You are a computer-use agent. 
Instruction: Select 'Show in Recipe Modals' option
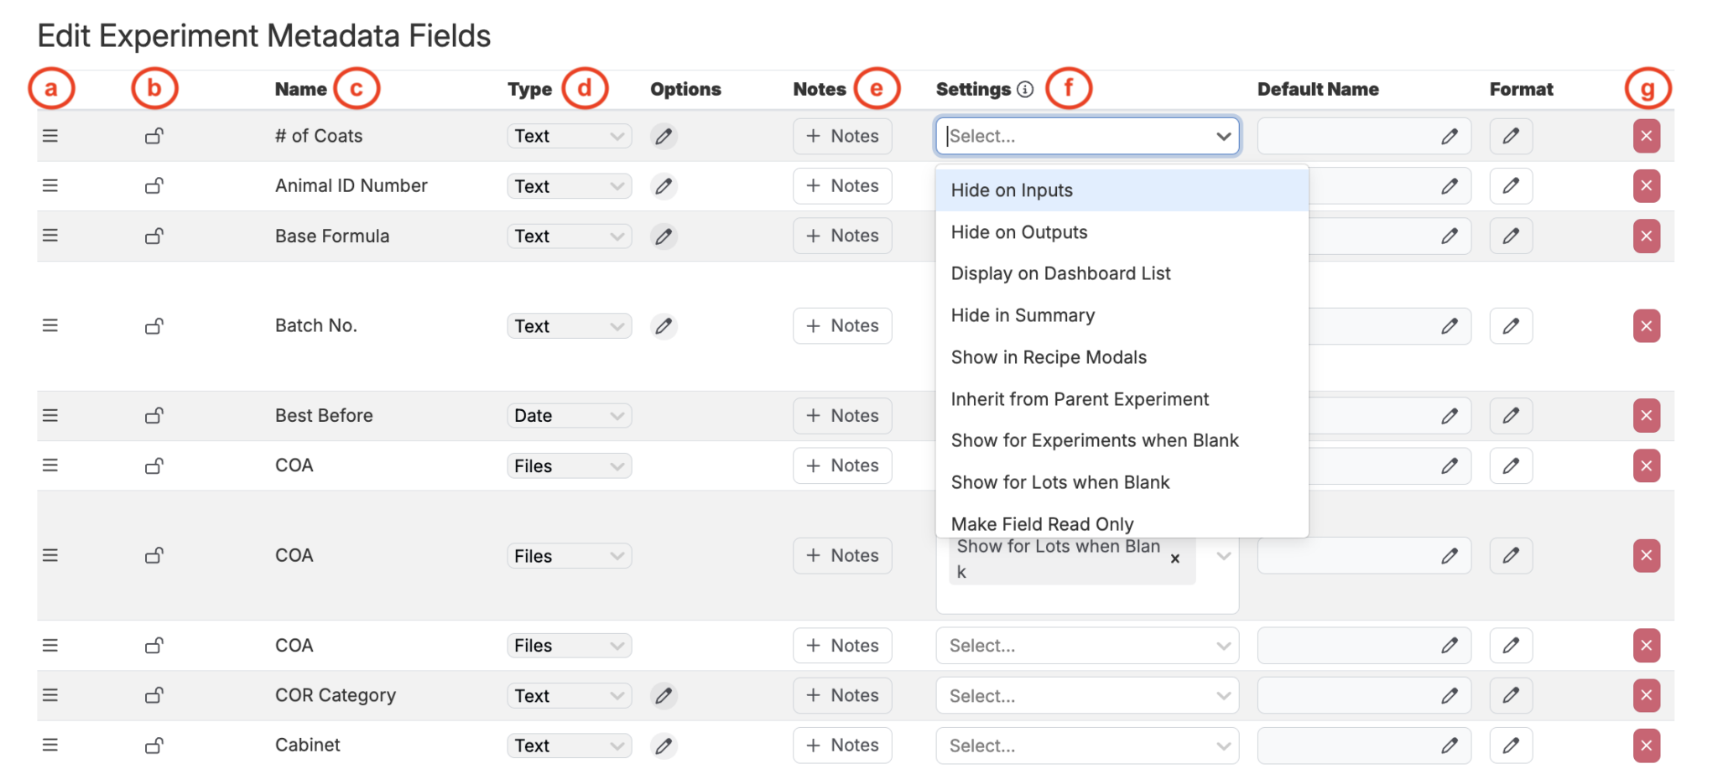coord(1122,357)
